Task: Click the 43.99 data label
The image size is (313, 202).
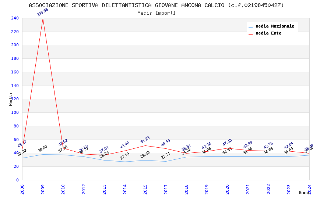Action: tap(248, 145)
